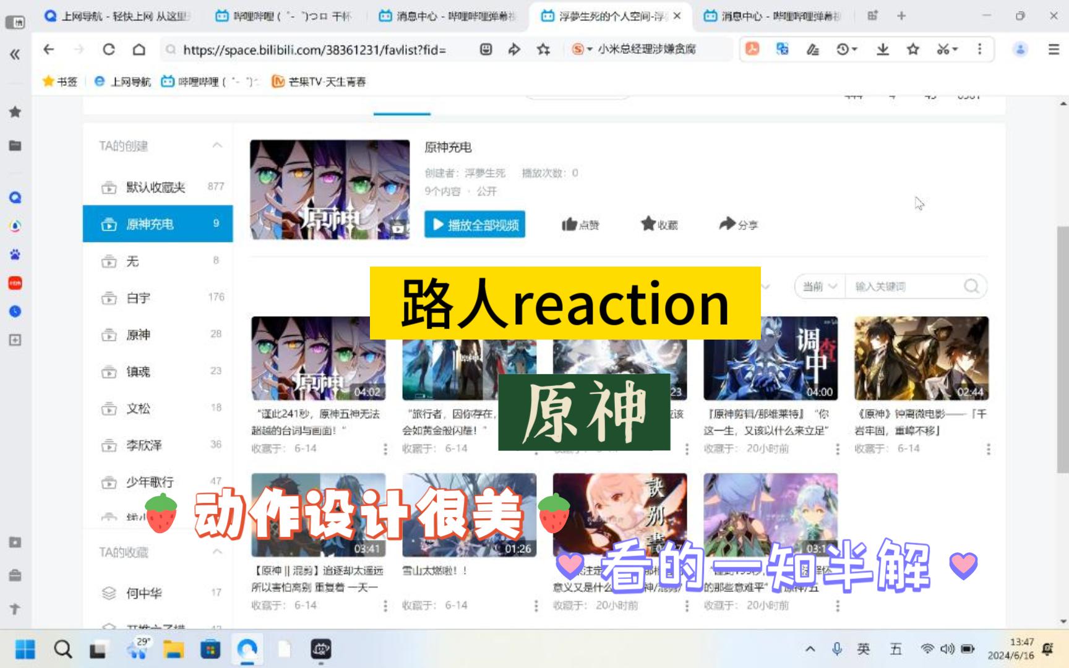The height and width of the screenshot is (668, 1069).
Task: Select the 镇魂 favorites folder
Action: pos(158,371)
